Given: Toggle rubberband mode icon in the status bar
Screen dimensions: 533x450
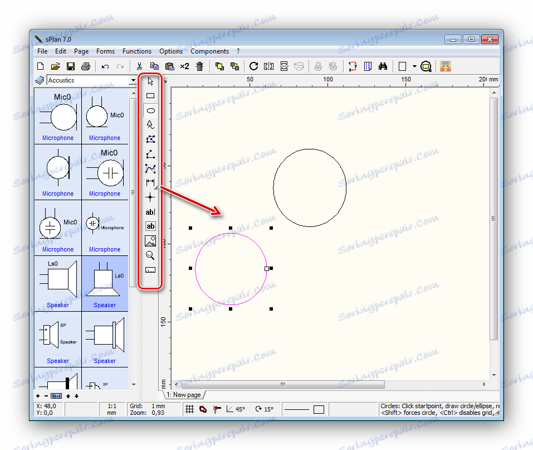Looking at the screenshot, I should click(x=203, y=409).
